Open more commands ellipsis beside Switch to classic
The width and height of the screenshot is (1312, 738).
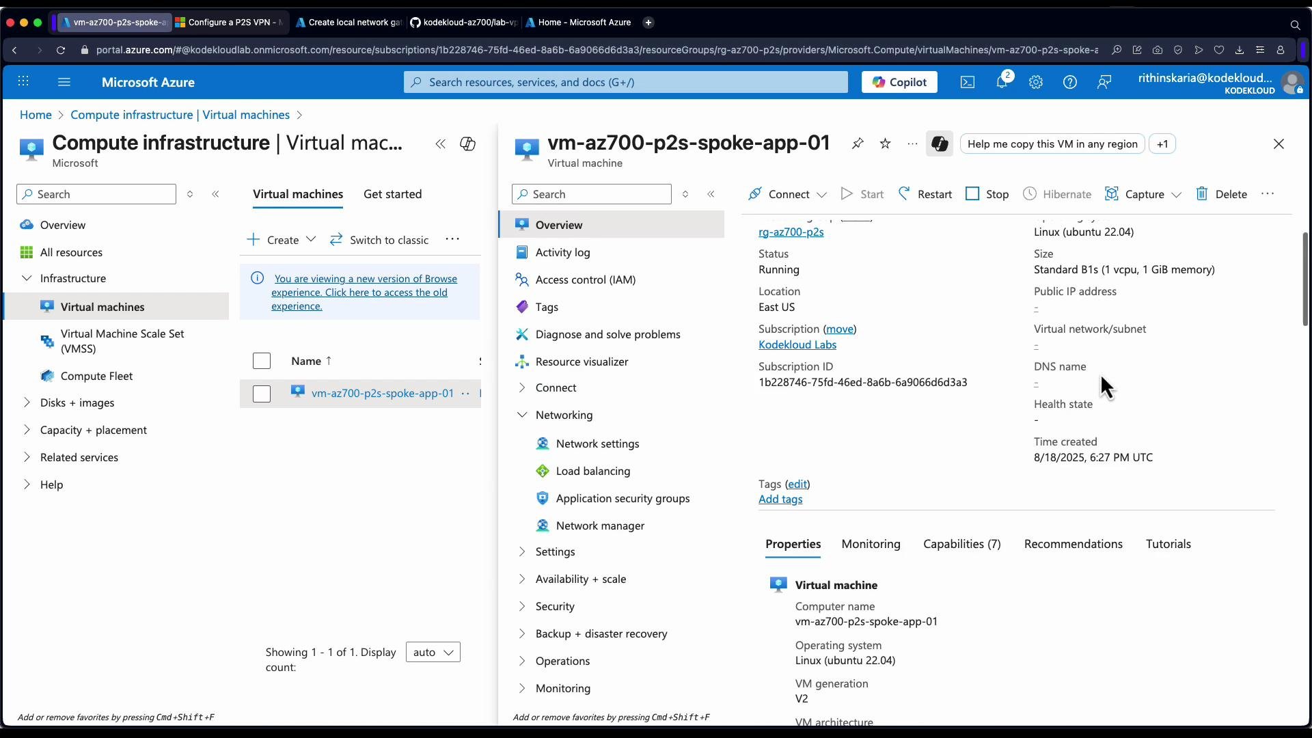click(452, 239)
